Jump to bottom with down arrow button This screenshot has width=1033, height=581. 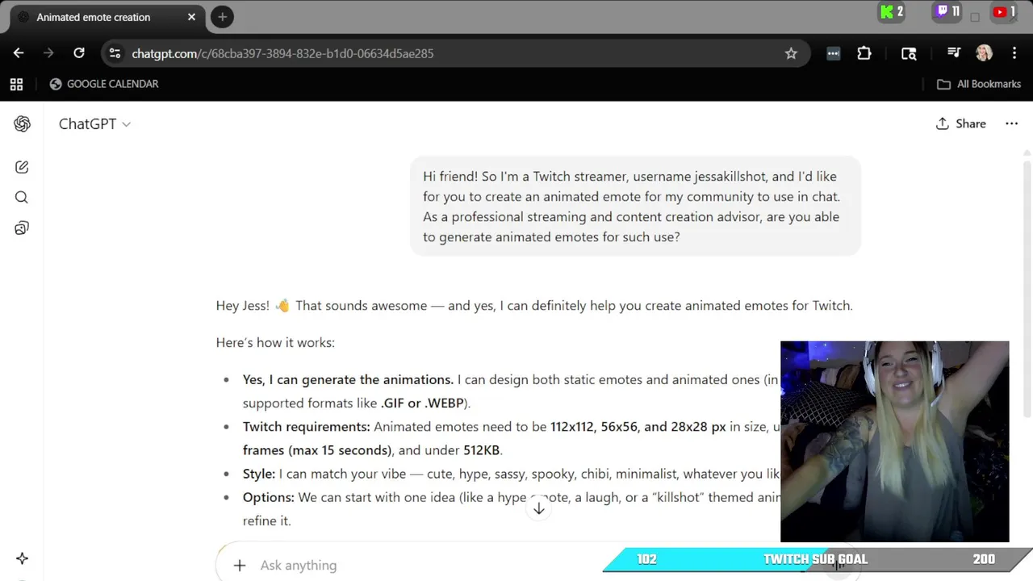[x=539, y=508]
